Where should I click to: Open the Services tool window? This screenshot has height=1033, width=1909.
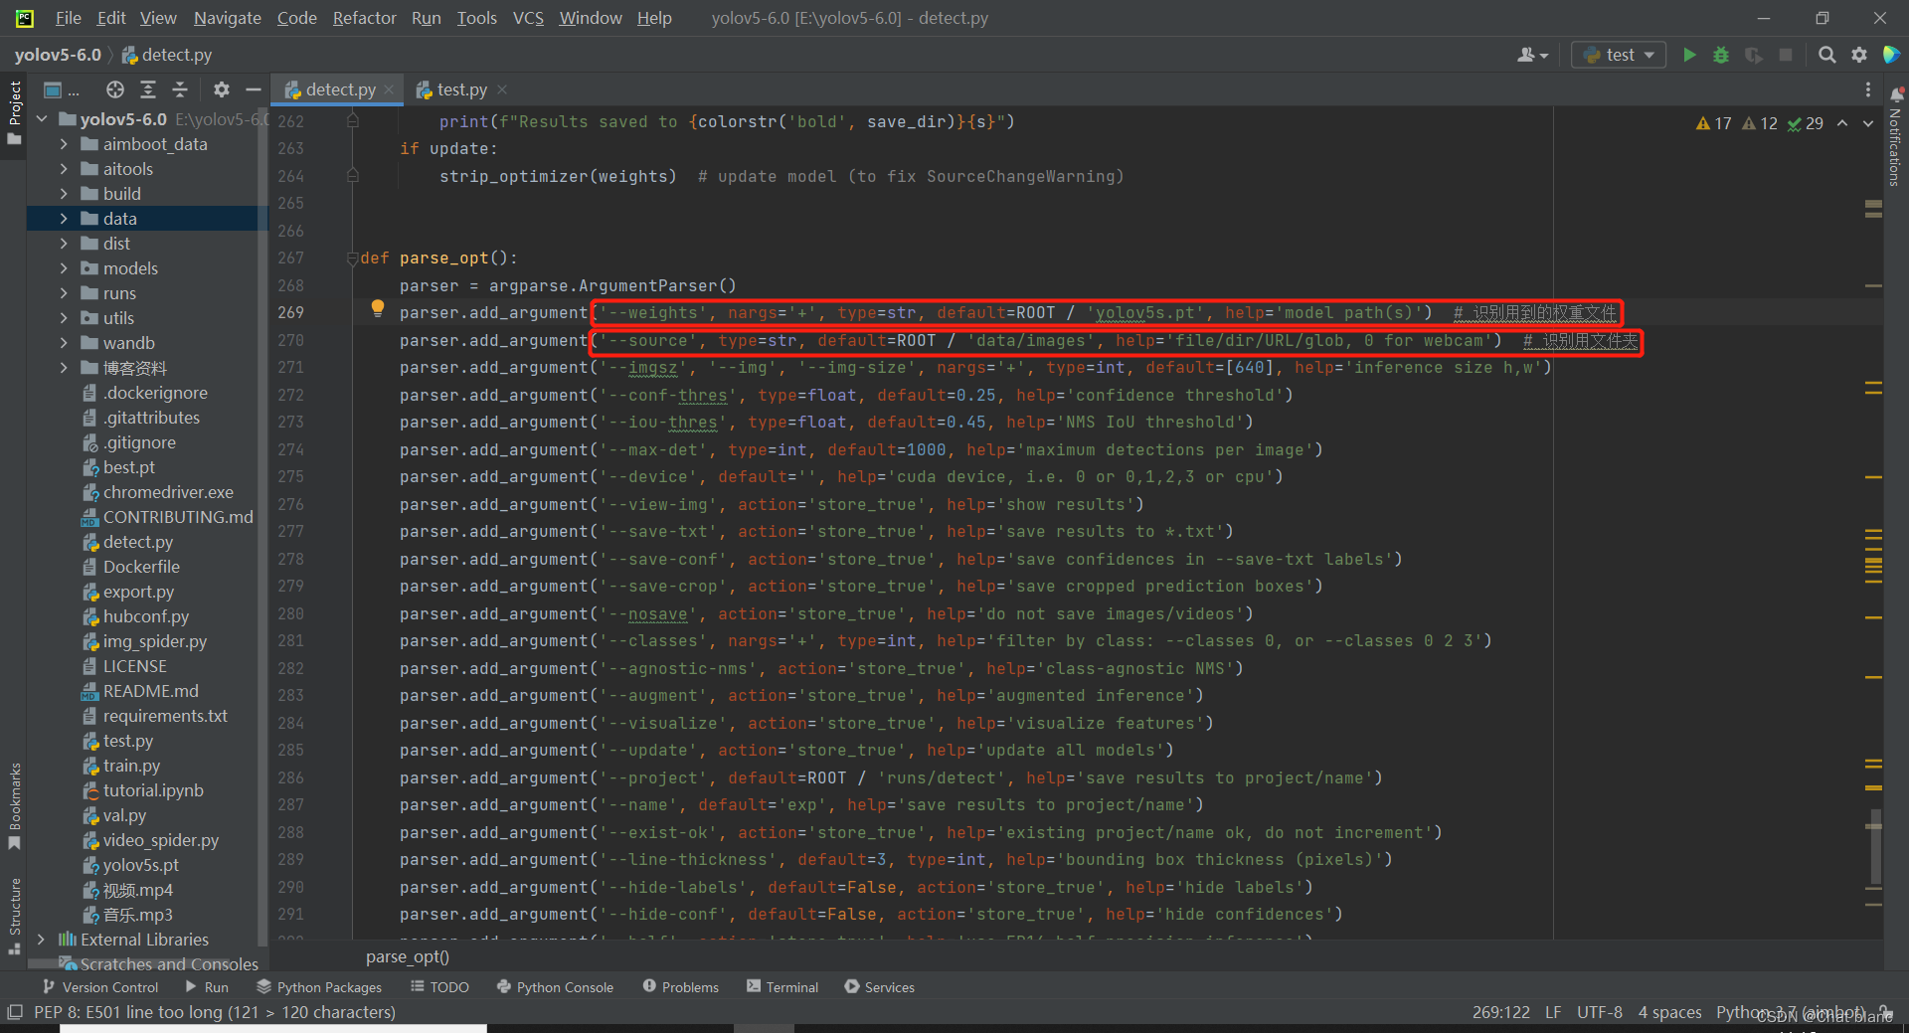(x=879, y=987)
